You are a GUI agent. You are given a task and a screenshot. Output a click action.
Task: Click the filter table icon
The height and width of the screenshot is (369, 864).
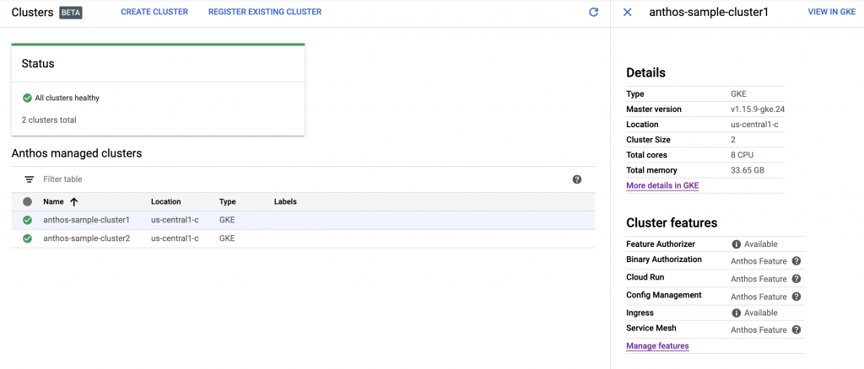(29, 179)
